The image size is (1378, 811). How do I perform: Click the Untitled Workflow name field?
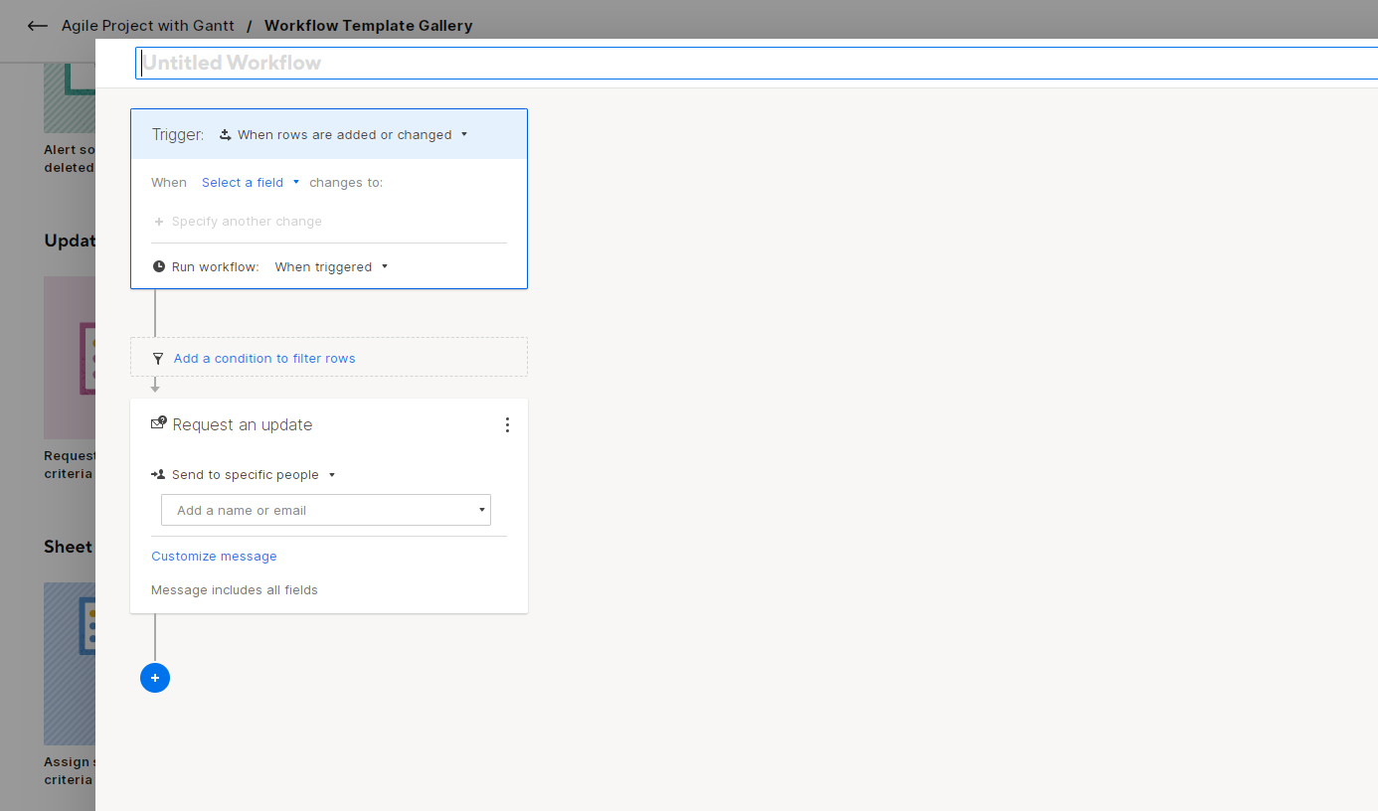click(x=756, y=63)
